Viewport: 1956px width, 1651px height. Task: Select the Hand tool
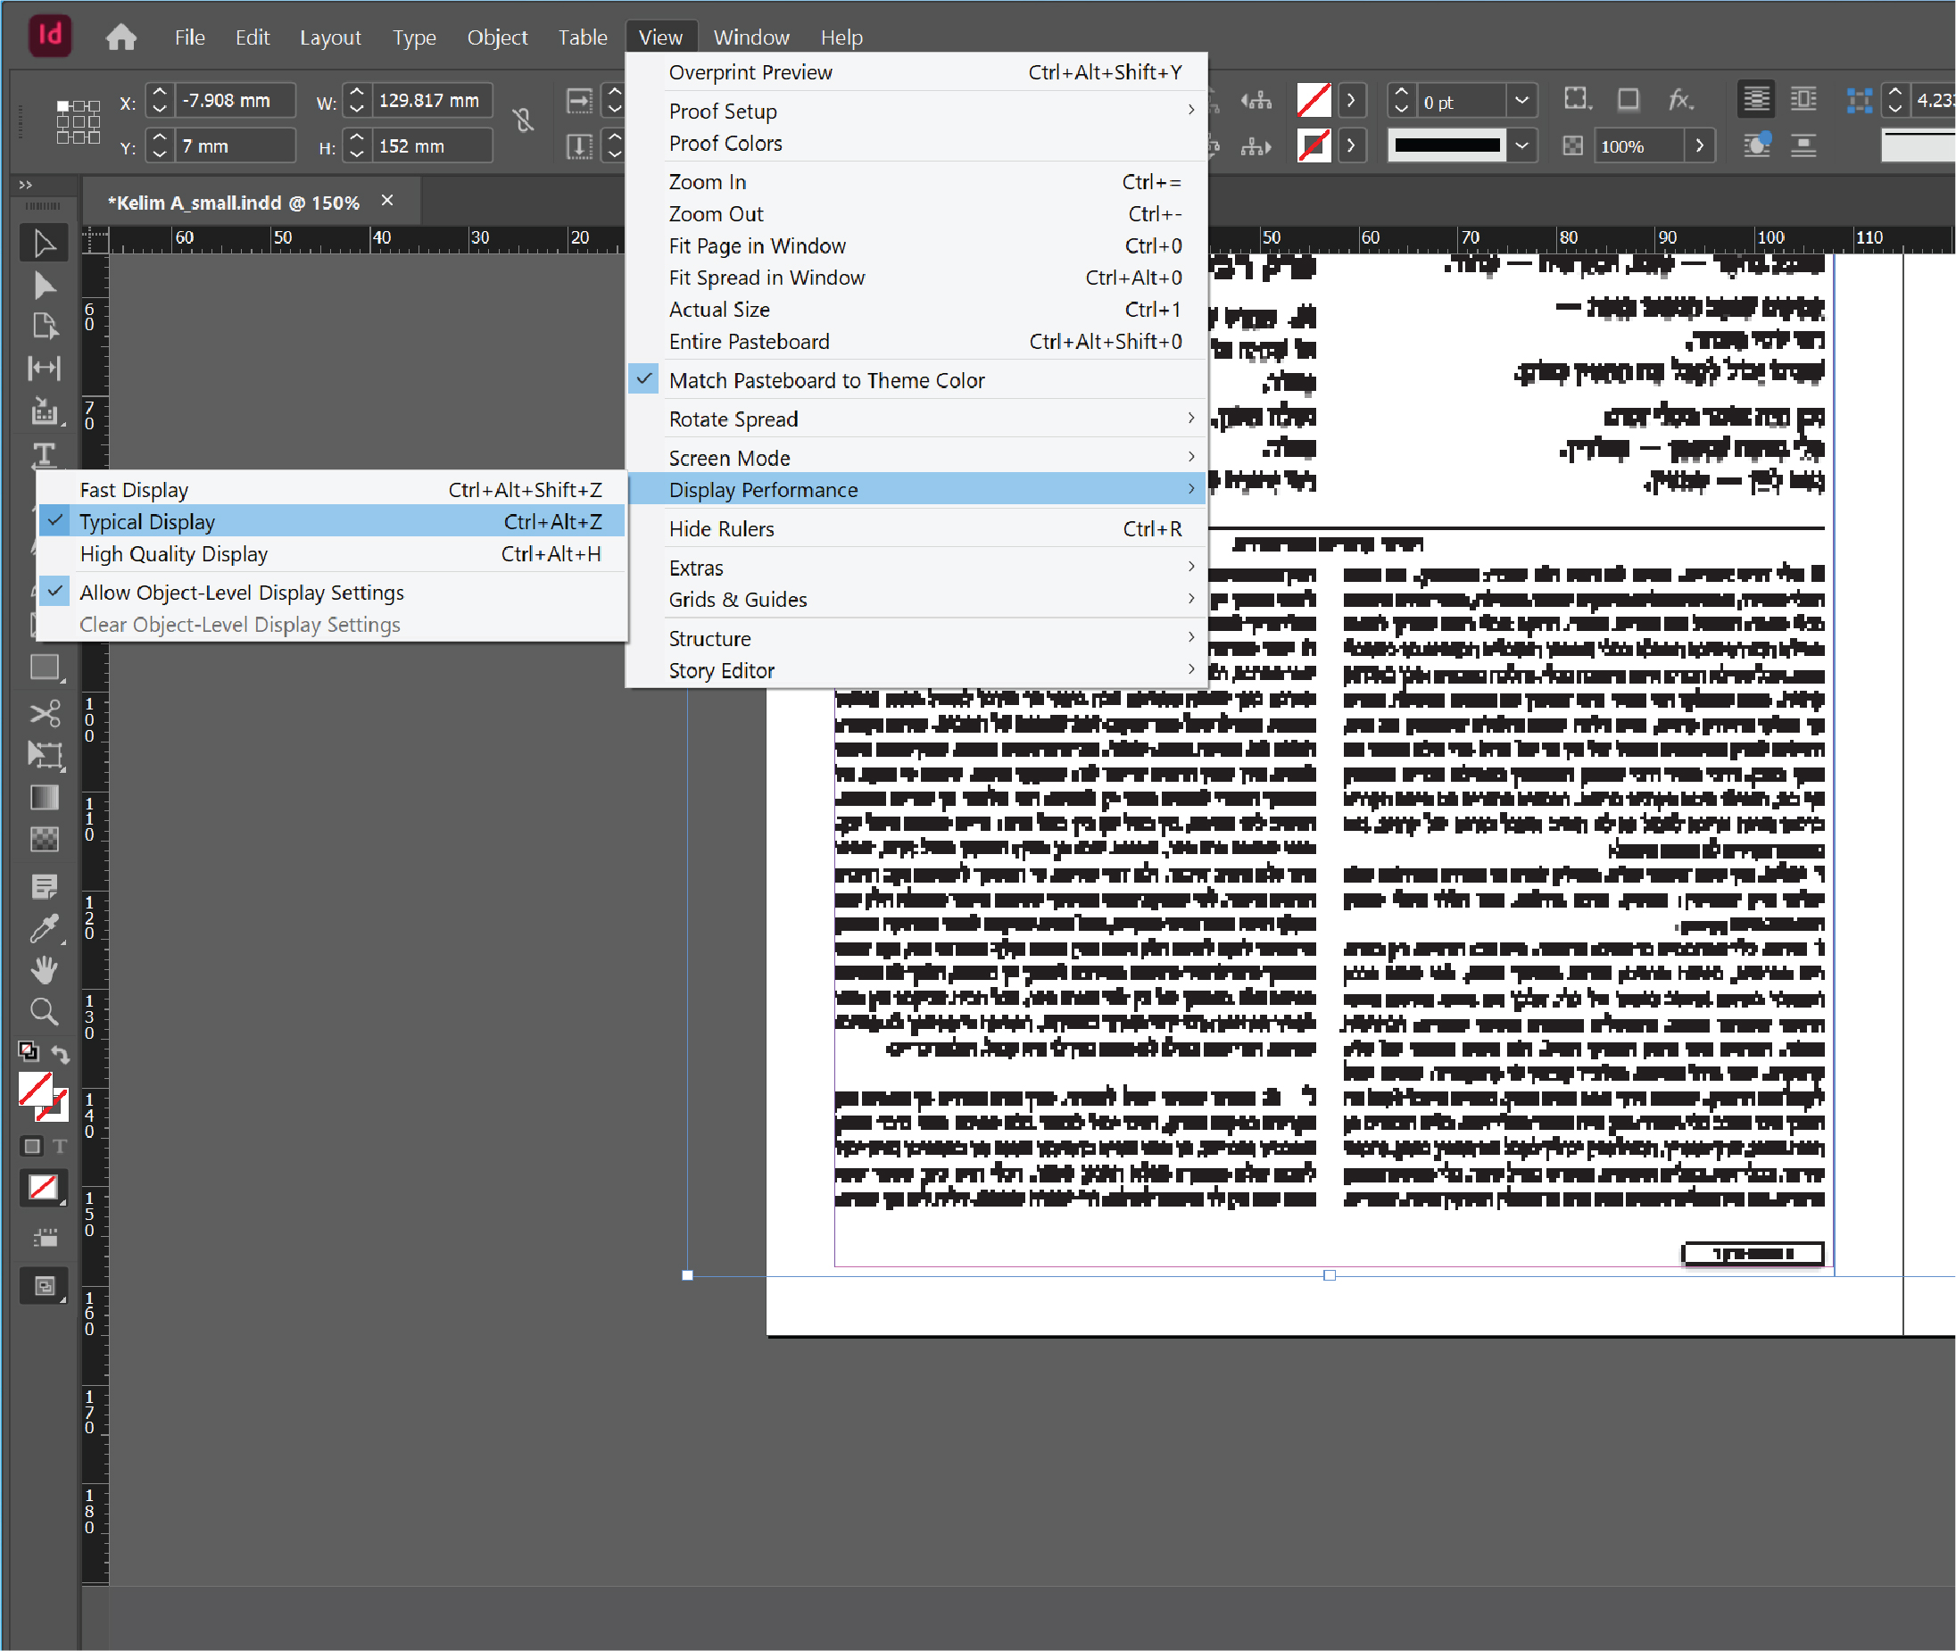pos(43,970)
